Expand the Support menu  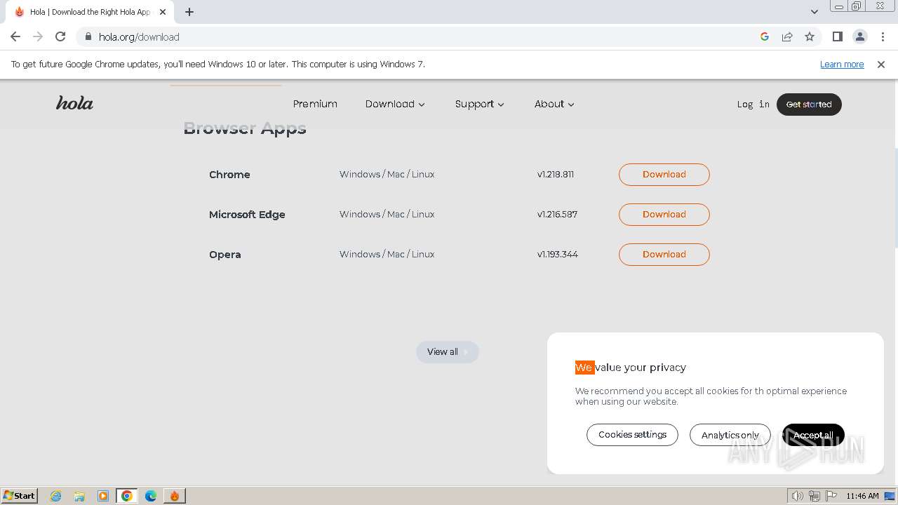point(479,104)
